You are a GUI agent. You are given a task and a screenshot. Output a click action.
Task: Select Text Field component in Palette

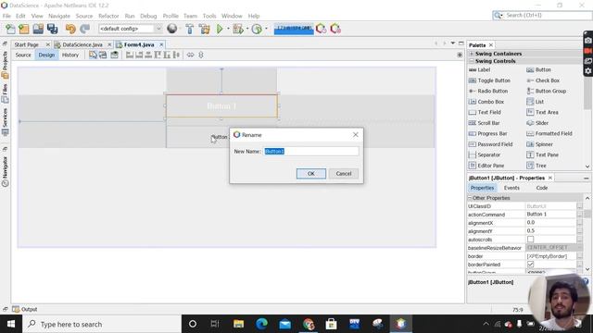tap(485, 112)
